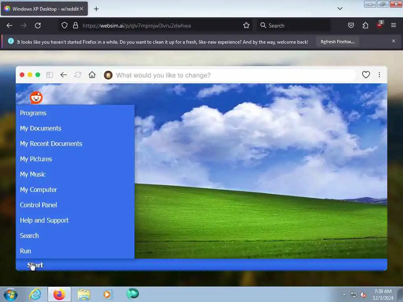Reload the page in Firefox
Viewport: 403px width, 302px height.
pos(38,26)
